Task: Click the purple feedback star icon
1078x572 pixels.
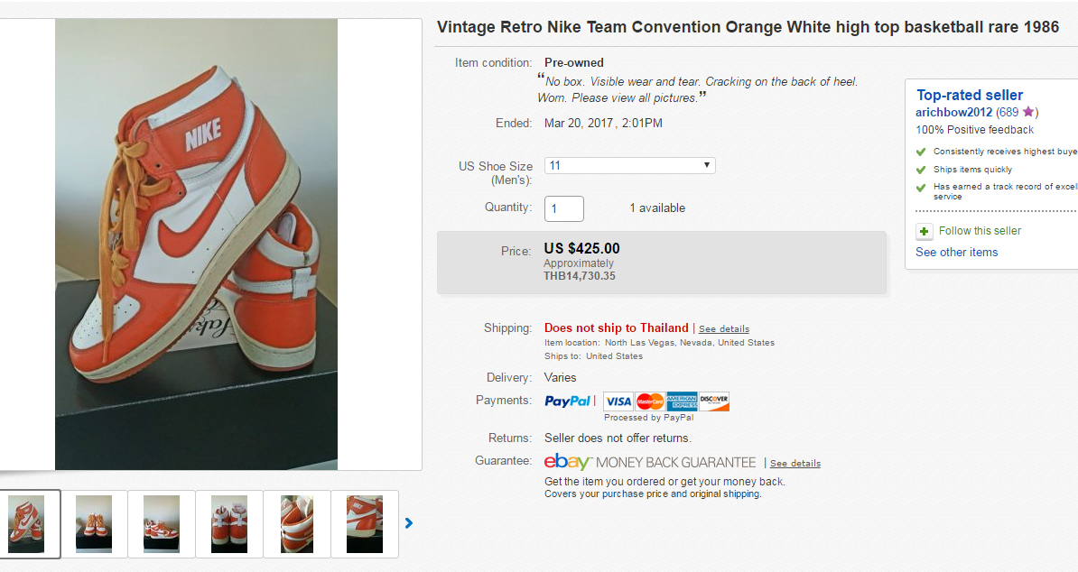Action: coord(1028,113)
